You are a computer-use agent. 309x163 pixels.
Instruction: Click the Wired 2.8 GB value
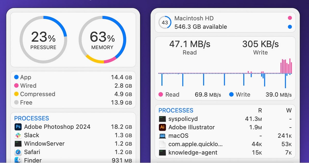[123, 86]
